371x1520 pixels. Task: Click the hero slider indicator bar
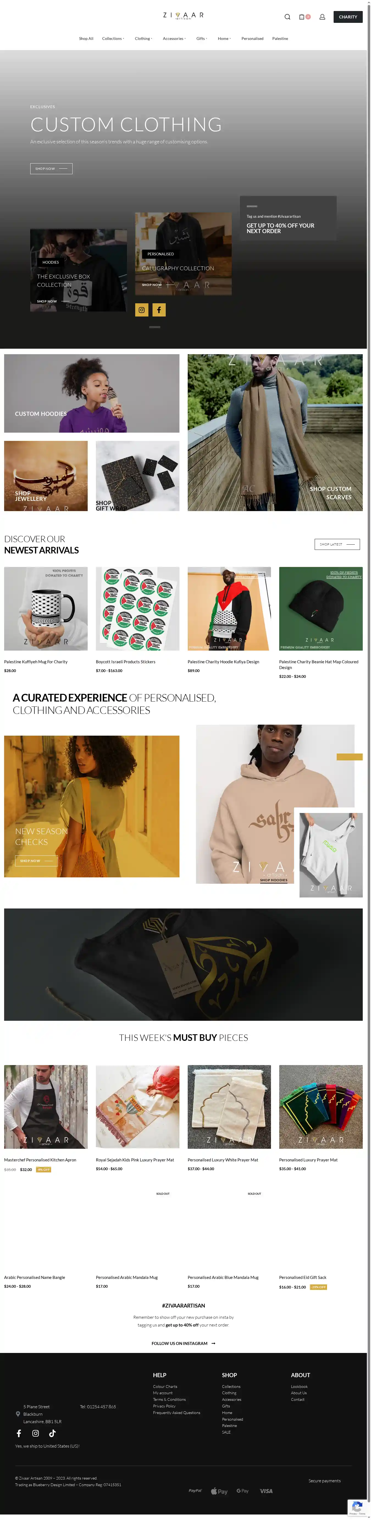155,327
